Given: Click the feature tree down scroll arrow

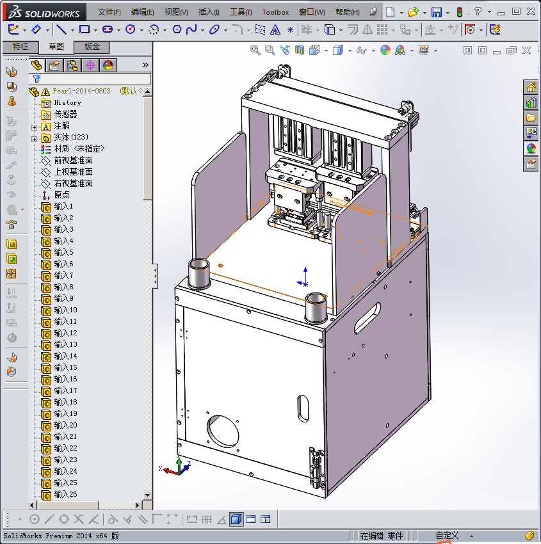Looking at the screenshot, I should [147, 495].
